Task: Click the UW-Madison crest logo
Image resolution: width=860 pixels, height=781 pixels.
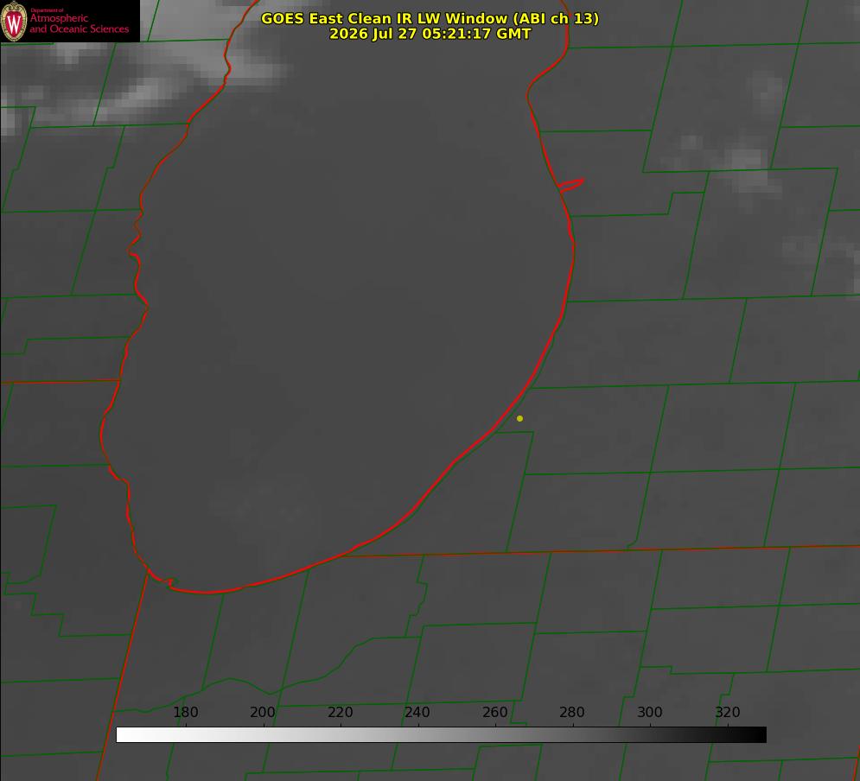Action: coord(14,21)
